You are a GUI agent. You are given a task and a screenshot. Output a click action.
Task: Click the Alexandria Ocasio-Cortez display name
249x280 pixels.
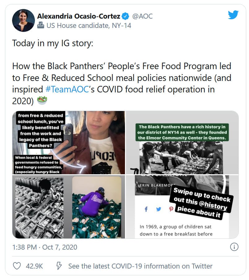(x=78, y=16)
